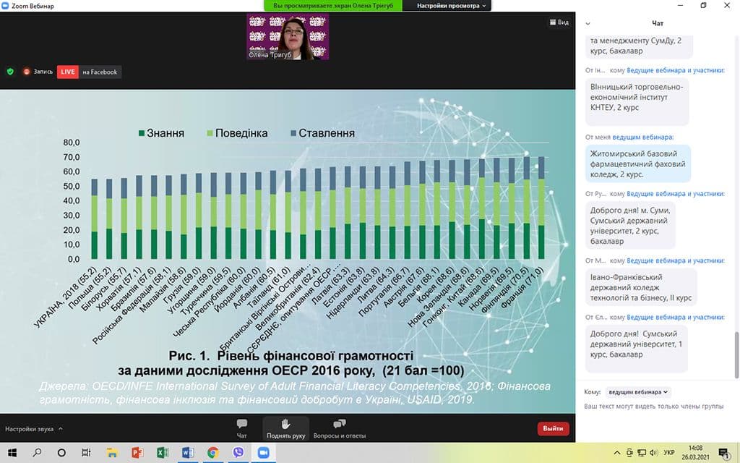Screen dimensions: 740x463
Task: Show hidden system tray icons
Action: (617, 453)
